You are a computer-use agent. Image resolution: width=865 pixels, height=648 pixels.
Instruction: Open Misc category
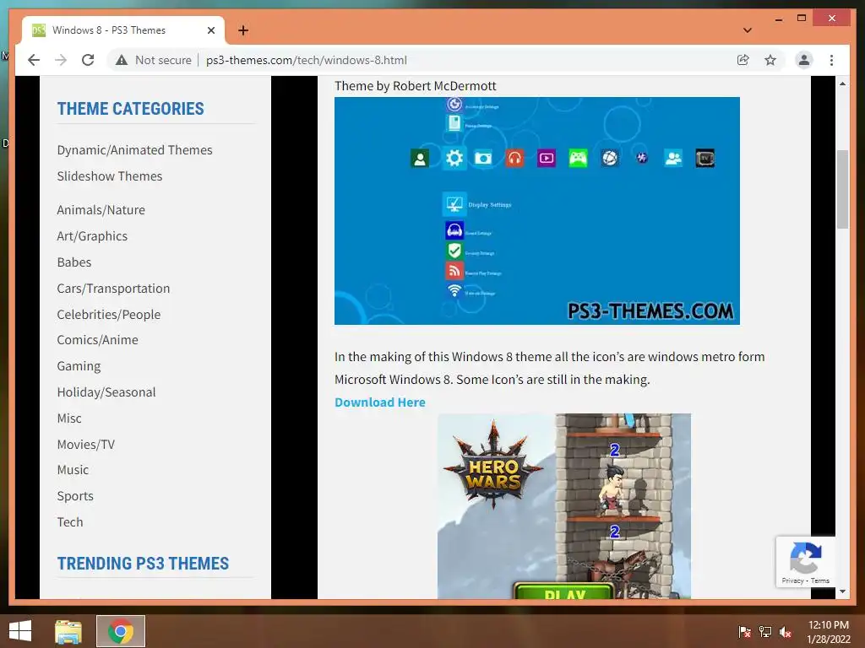coord(69,418)
